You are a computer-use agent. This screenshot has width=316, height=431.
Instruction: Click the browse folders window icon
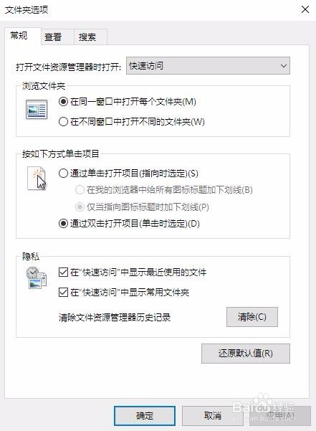tap(37, 110)
